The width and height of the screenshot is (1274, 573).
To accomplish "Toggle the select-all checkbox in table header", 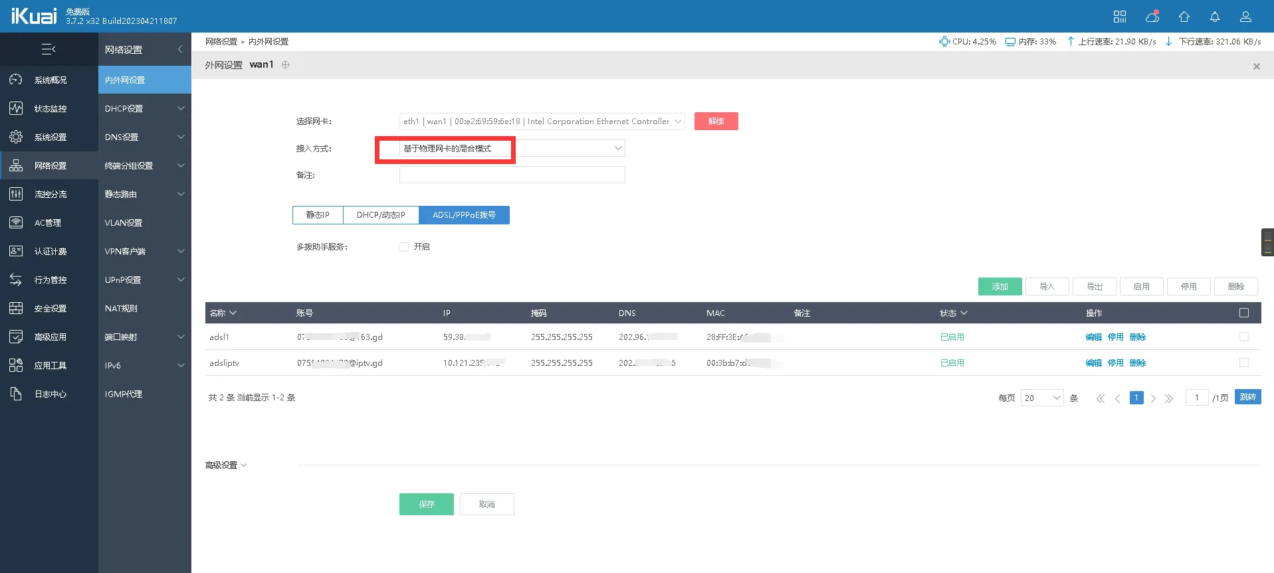I will [1244, 313].
